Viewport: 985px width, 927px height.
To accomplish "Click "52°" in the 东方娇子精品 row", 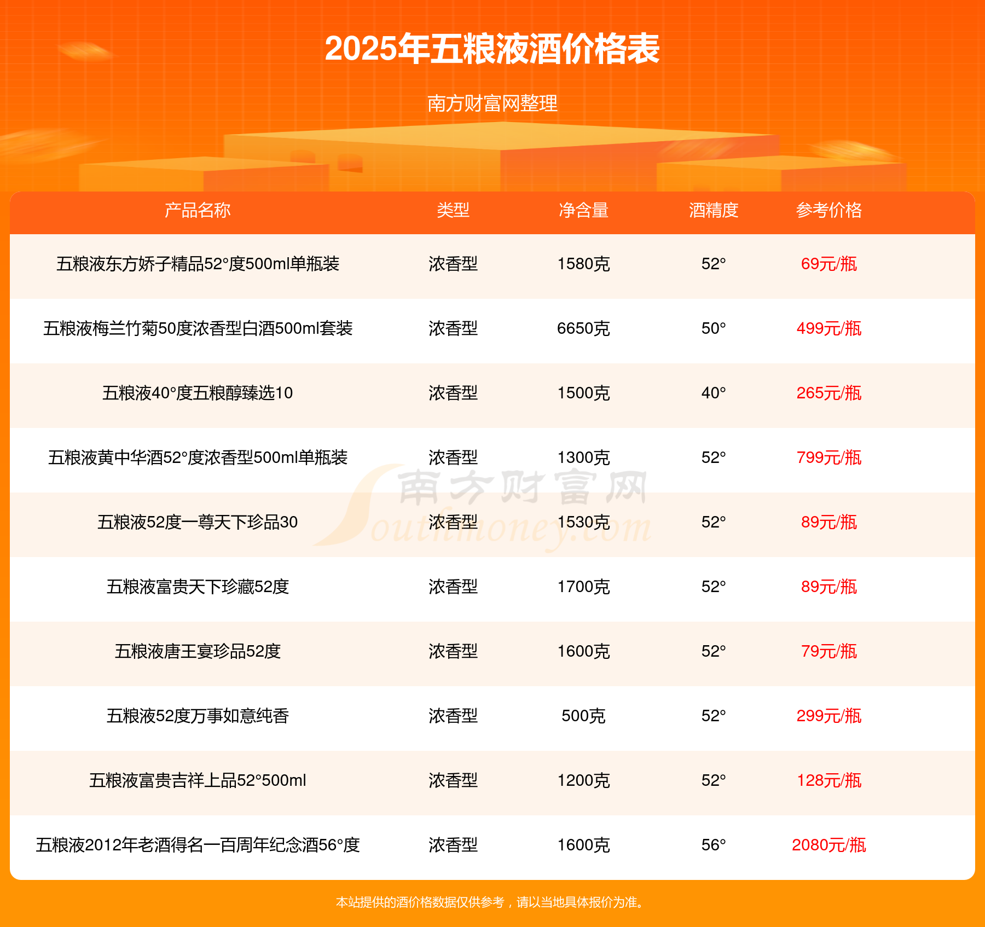I will (x=714, y=264).
